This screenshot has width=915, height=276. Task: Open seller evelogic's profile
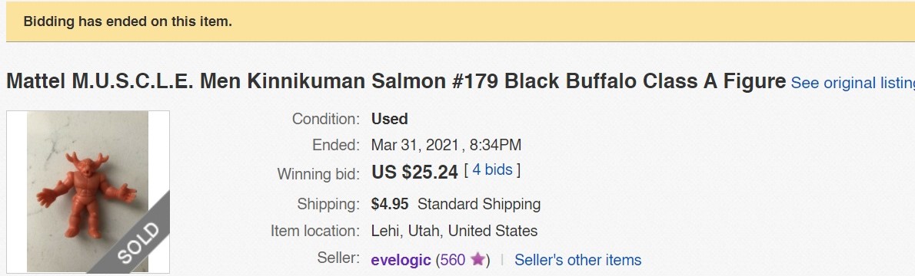[401, 260]
